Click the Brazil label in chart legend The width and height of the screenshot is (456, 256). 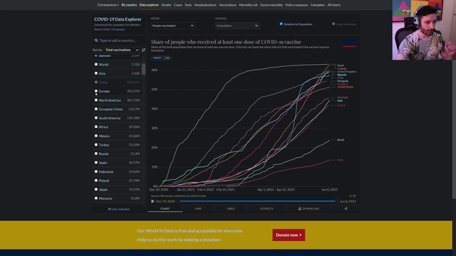tap(341, 139)
